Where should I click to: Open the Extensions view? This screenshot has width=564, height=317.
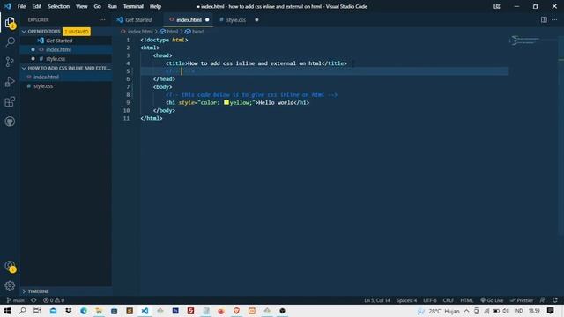[10, 102]
